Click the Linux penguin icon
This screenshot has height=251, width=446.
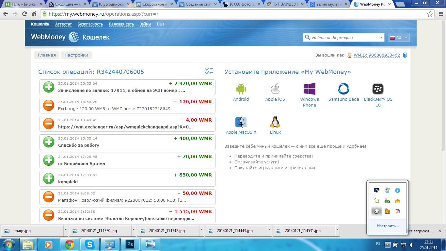tap(275, 122)
